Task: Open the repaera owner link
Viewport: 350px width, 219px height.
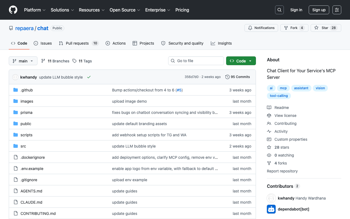Action: [x=24, y=28]
